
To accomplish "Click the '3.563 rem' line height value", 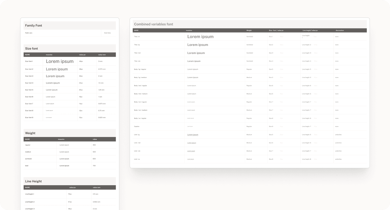I will [x=97, y=202].
